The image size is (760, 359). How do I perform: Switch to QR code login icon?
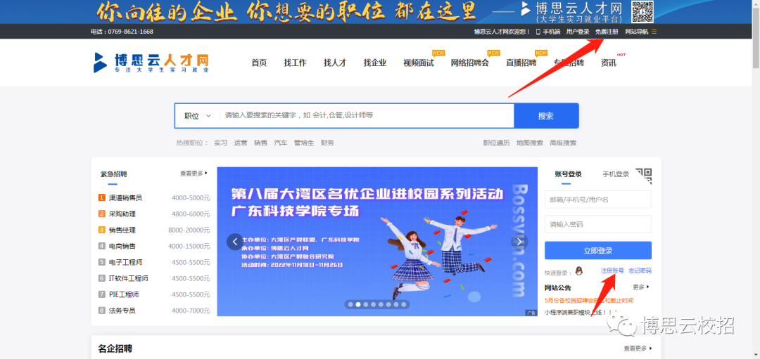click(644, 176)
